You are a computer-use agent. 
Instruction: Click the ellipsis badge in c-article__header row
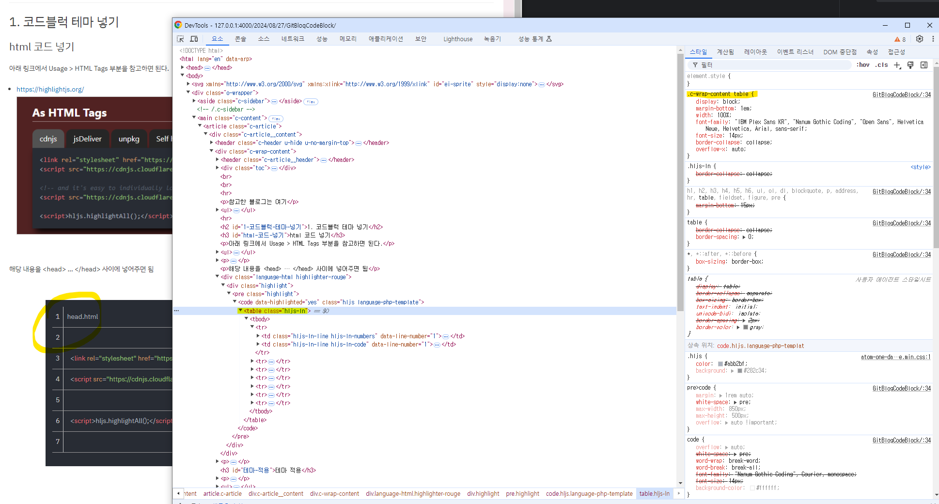[324, 160]
